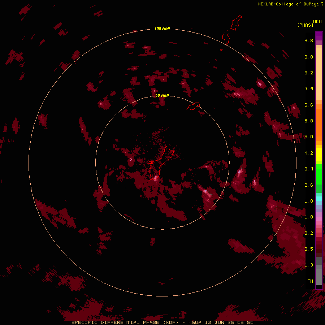Select the 0.2 legend value
This screenshot has height=325, width=325.
pos(309,233)
